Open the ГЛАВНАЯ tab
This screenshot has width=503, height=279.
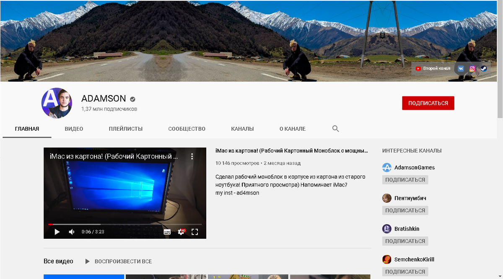point(27,129)
